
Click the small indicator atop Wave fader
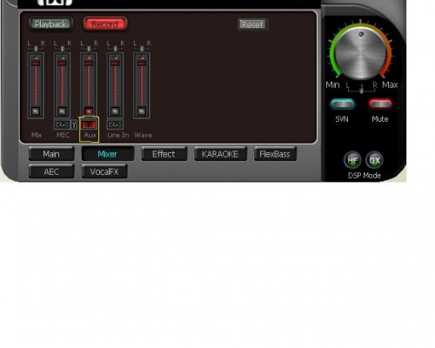pos(142,57)
